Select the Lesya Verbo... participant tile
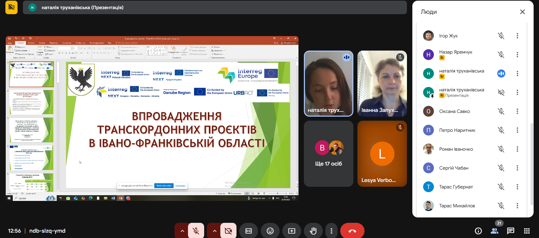This screenshot has height=238, width=539. [382, 154]
